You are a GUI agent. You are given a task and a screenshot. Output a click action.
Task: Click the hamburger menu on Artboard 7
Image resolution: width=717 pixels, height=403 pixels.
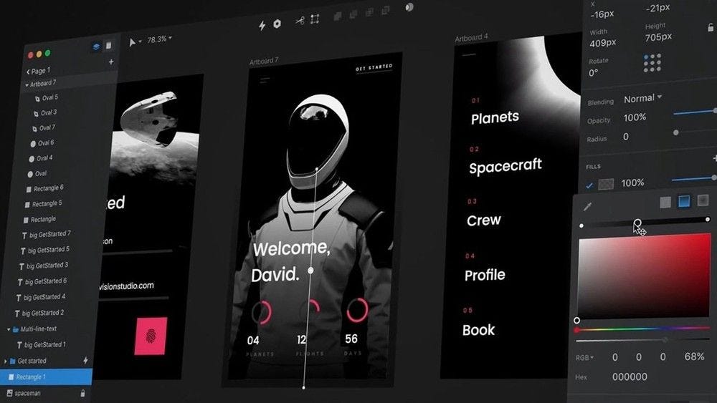pos(265,80)
